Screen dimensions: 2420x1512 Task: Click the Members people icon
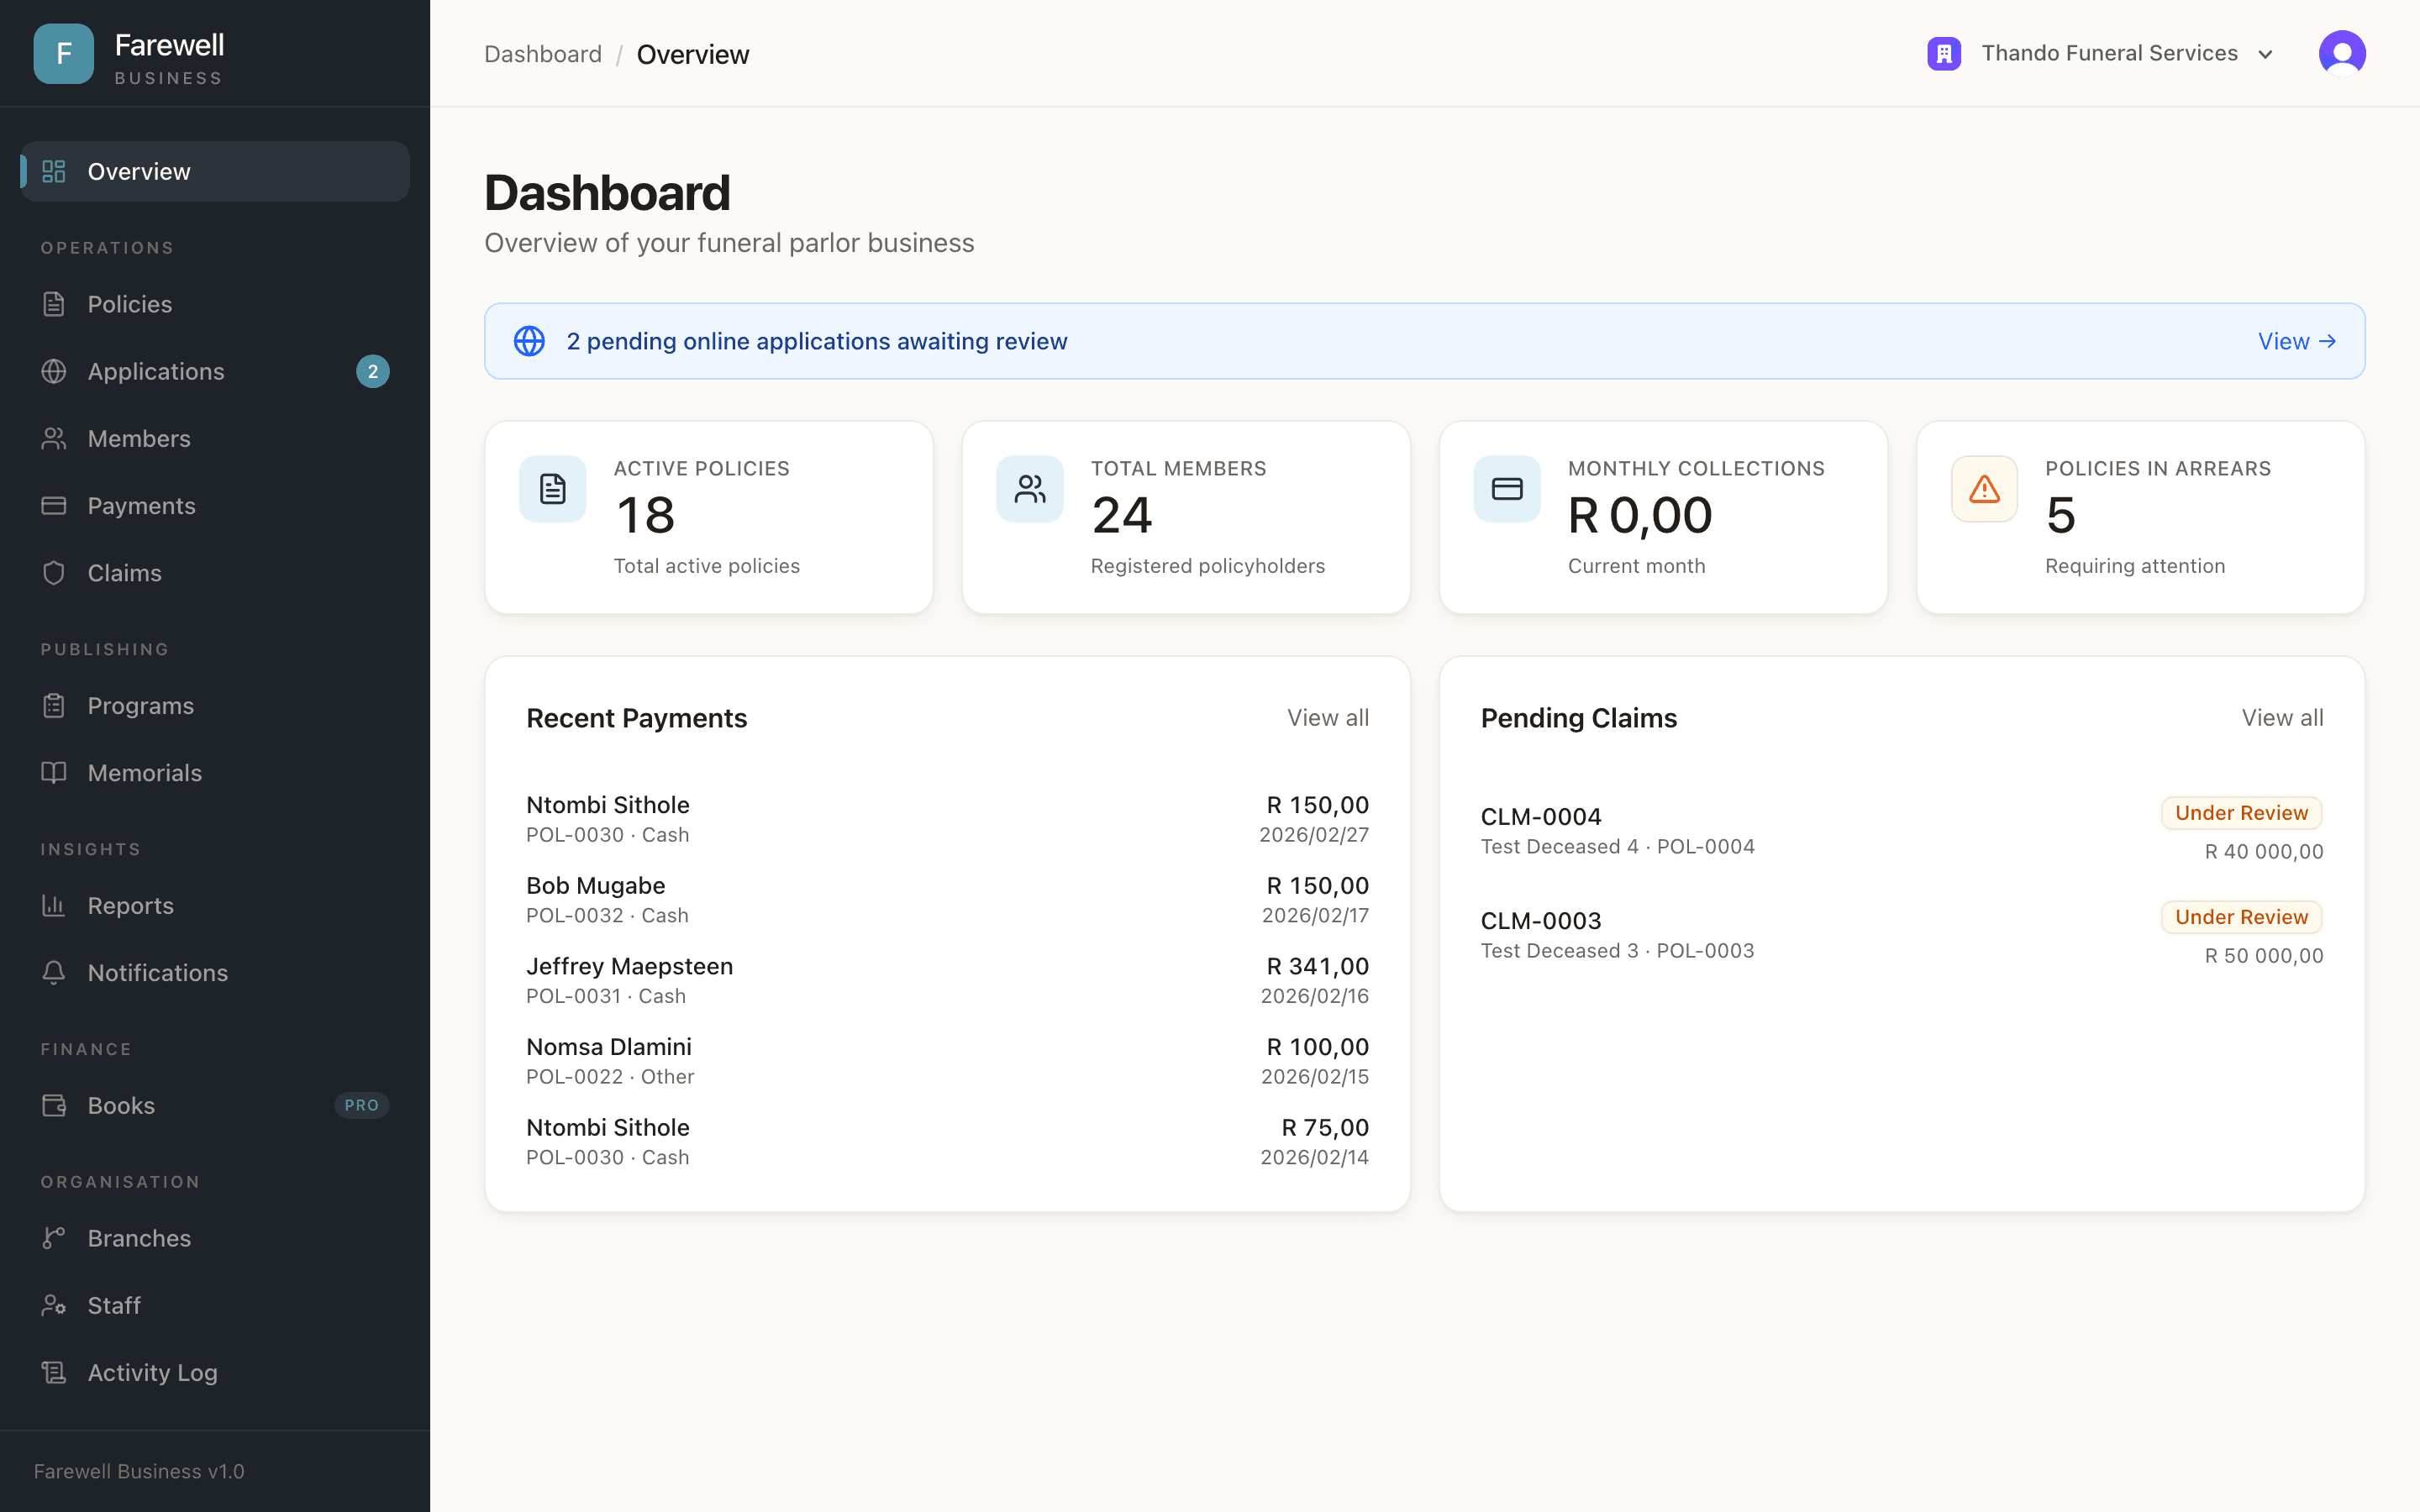pyautogui.click(x=54, y=438)
